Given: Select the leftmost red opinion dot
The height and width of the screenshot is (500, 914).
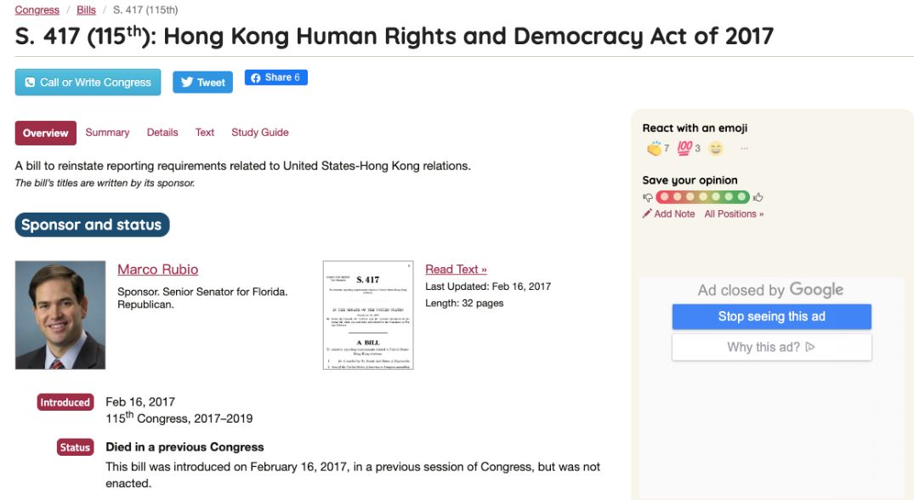Looking at the screenshot, I should (665, 197).
